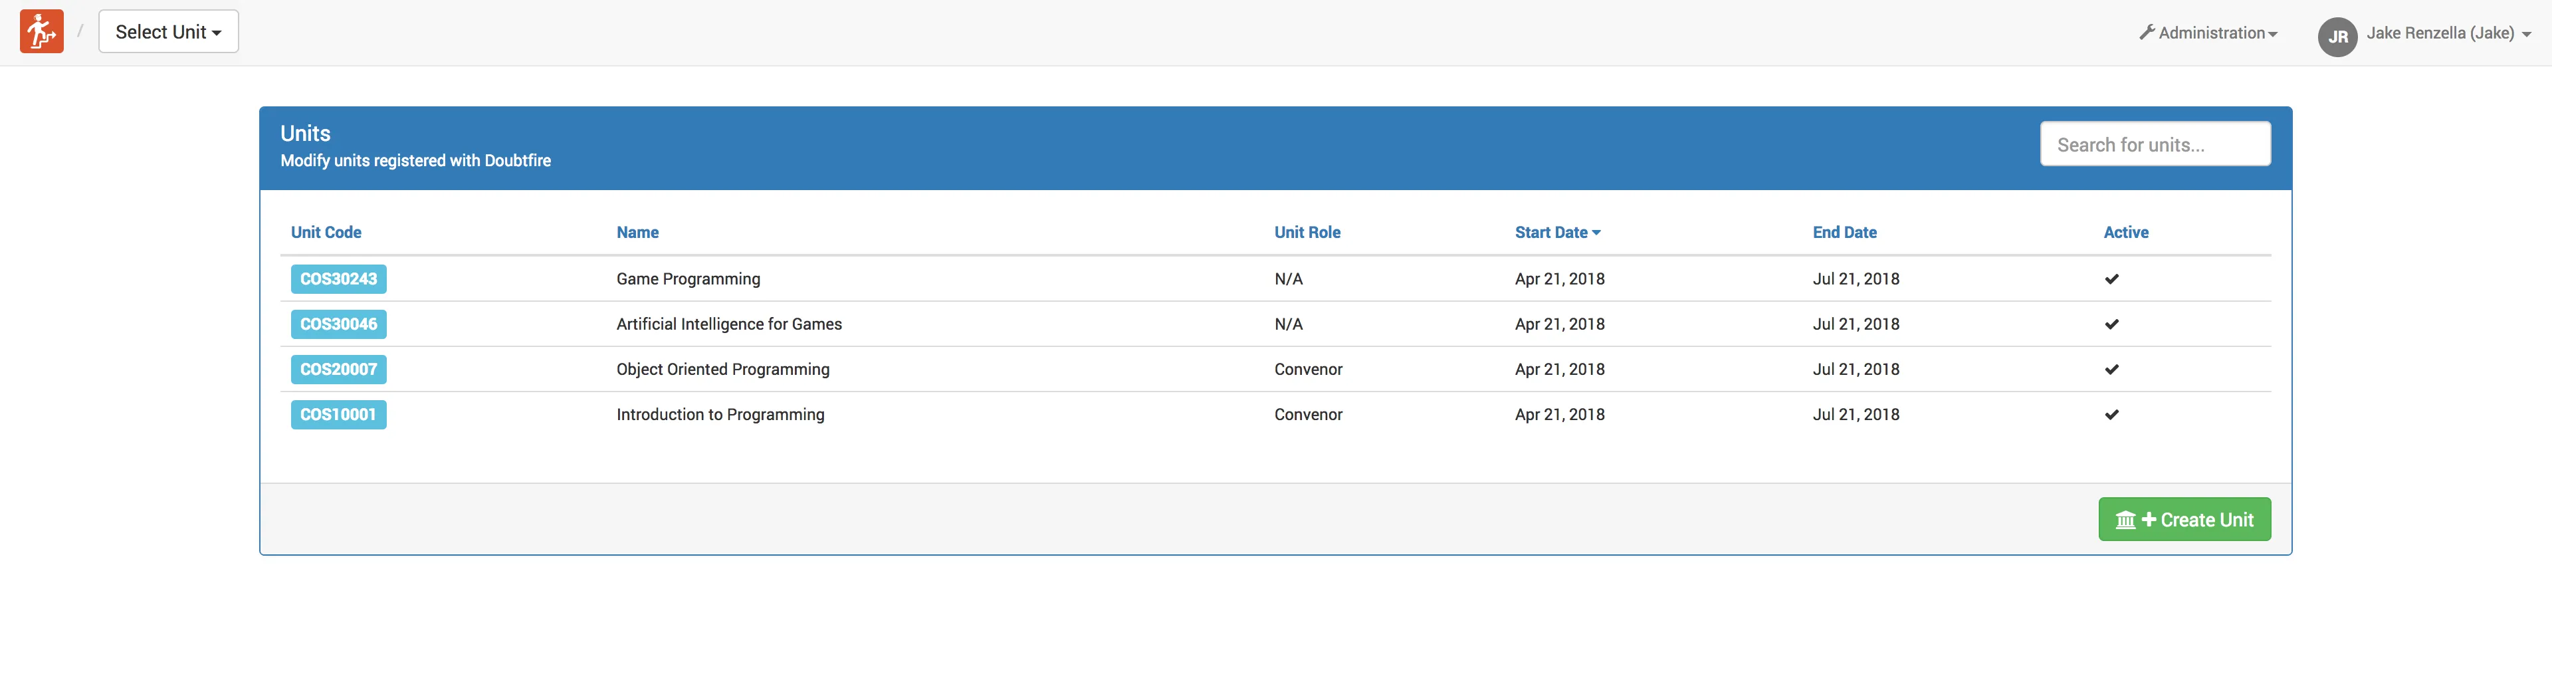The width and height of the screenshot is (2552, 680).
Task: Click the COS10001 unit code badge
Action: coord(338,414)
